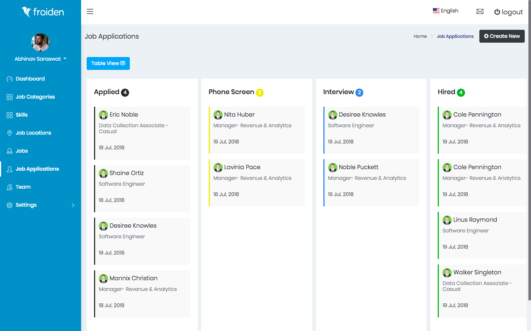Log out using the logout link
This screenshot has width=531, height=331.
509,12
